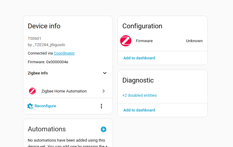
Task: Click the Reconfigure gear icon
Action: point(30,106)
